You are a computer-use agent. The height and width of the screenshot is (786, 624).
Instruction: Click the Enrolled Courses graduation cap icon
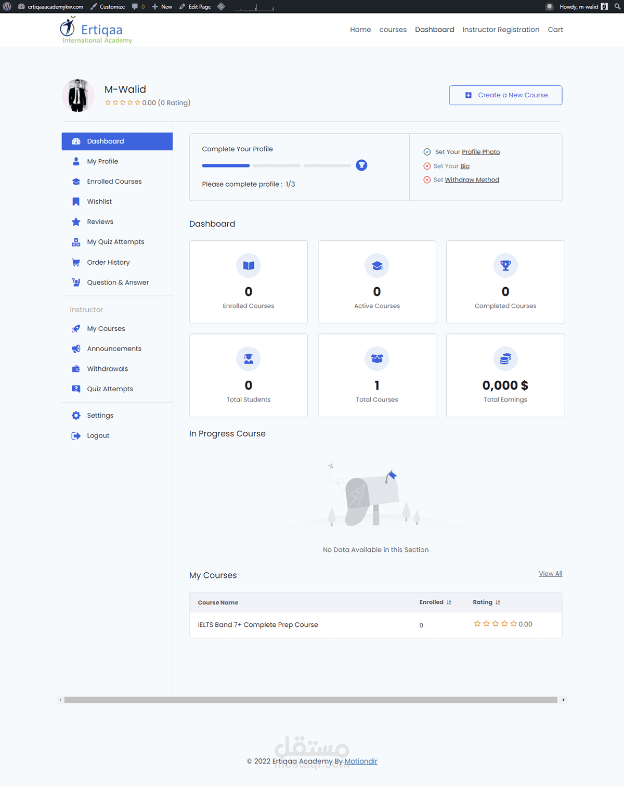point(76,182)
